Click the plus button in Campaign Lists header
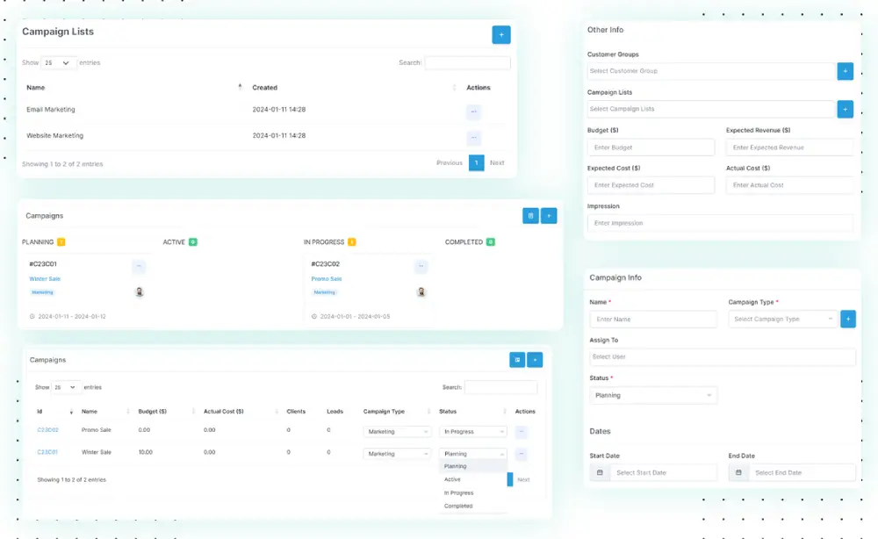Screen dimensions: 878x539 click(501, 35)
